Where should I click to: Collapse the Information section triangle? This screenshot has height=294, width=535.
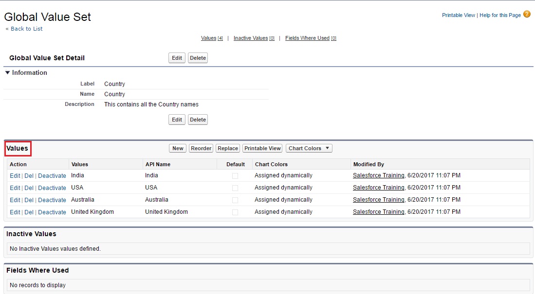point(7,73)
